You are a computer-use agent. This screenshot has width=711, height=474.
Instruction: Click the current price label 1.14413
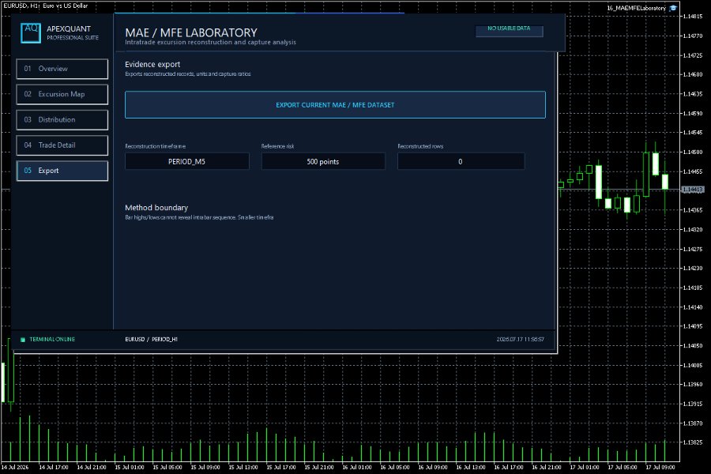(692, 189)
